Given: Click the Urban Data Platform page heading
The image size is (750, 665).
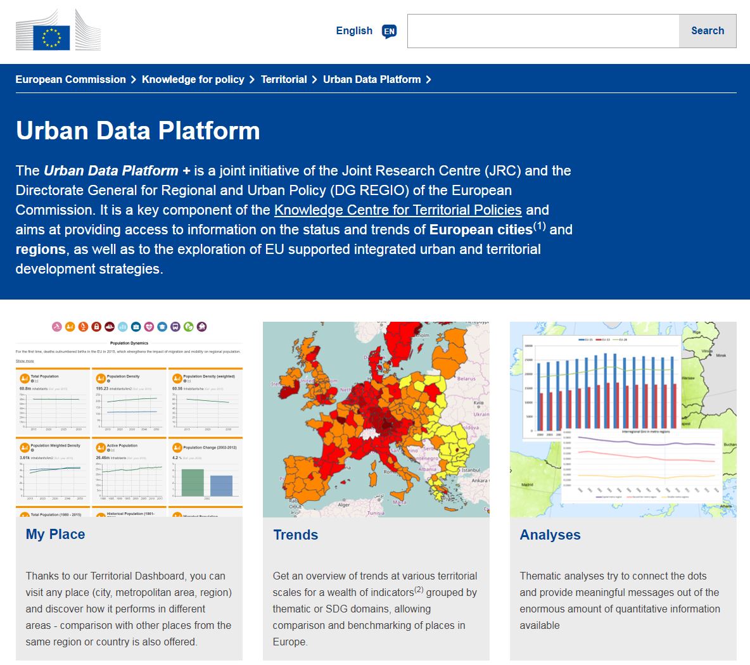Looking at the screenshot, I should [x=137, y=130].
